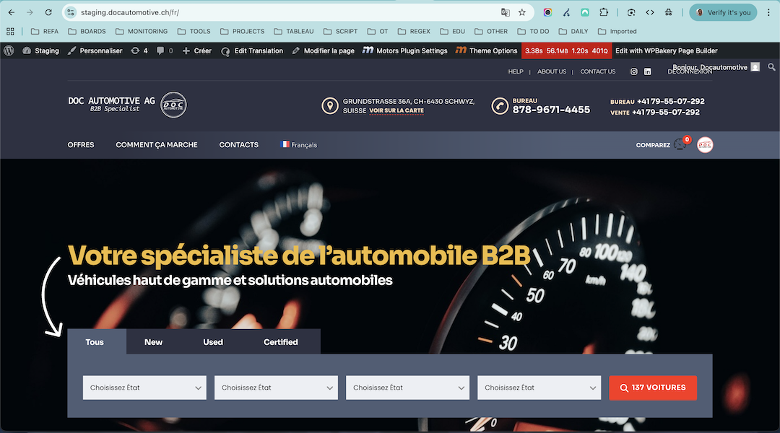Click the green extension icon in the toolbar
Screen dimensions: 780x433
point(585,12)
